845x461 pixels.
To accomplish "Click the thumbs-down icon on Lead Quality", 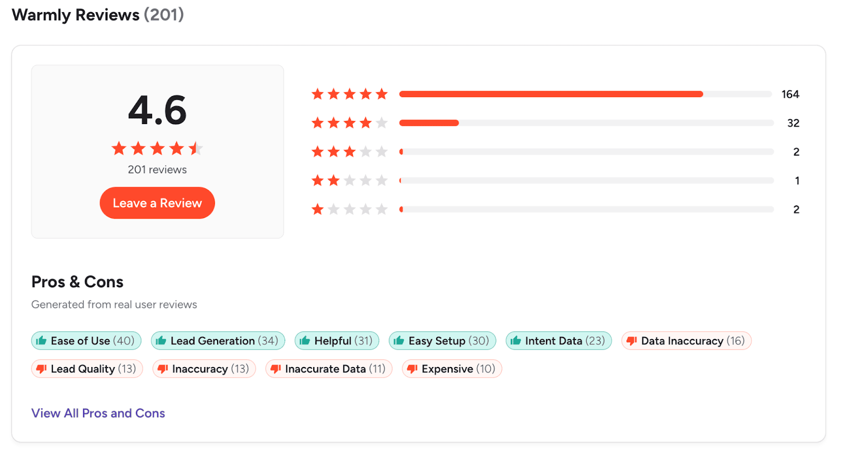I will click(x=41, y=369).
